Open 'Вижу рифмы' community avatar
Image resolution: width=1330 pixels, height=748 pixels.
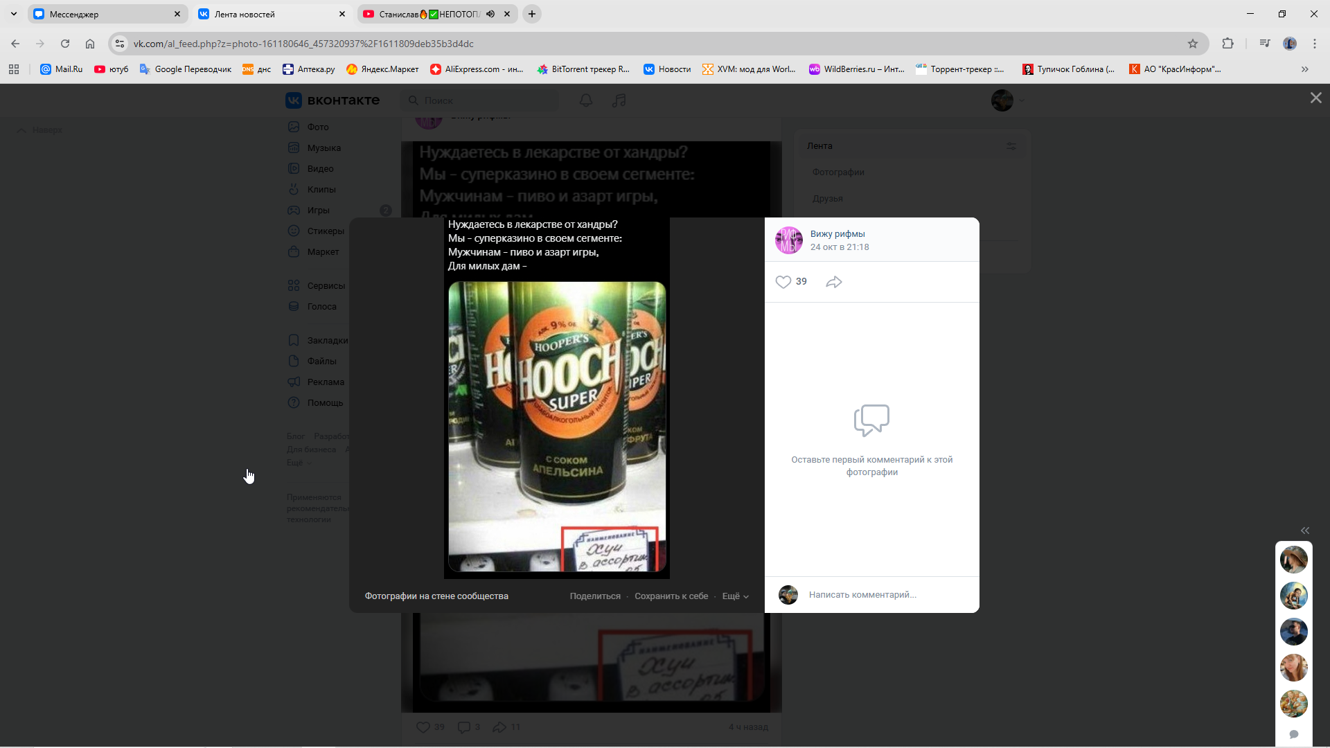(x=788, y=240)
